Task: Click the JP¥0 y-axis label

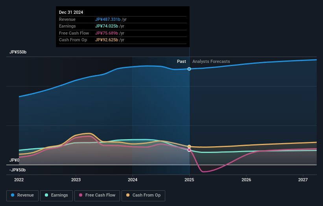Action: (15, 160)
